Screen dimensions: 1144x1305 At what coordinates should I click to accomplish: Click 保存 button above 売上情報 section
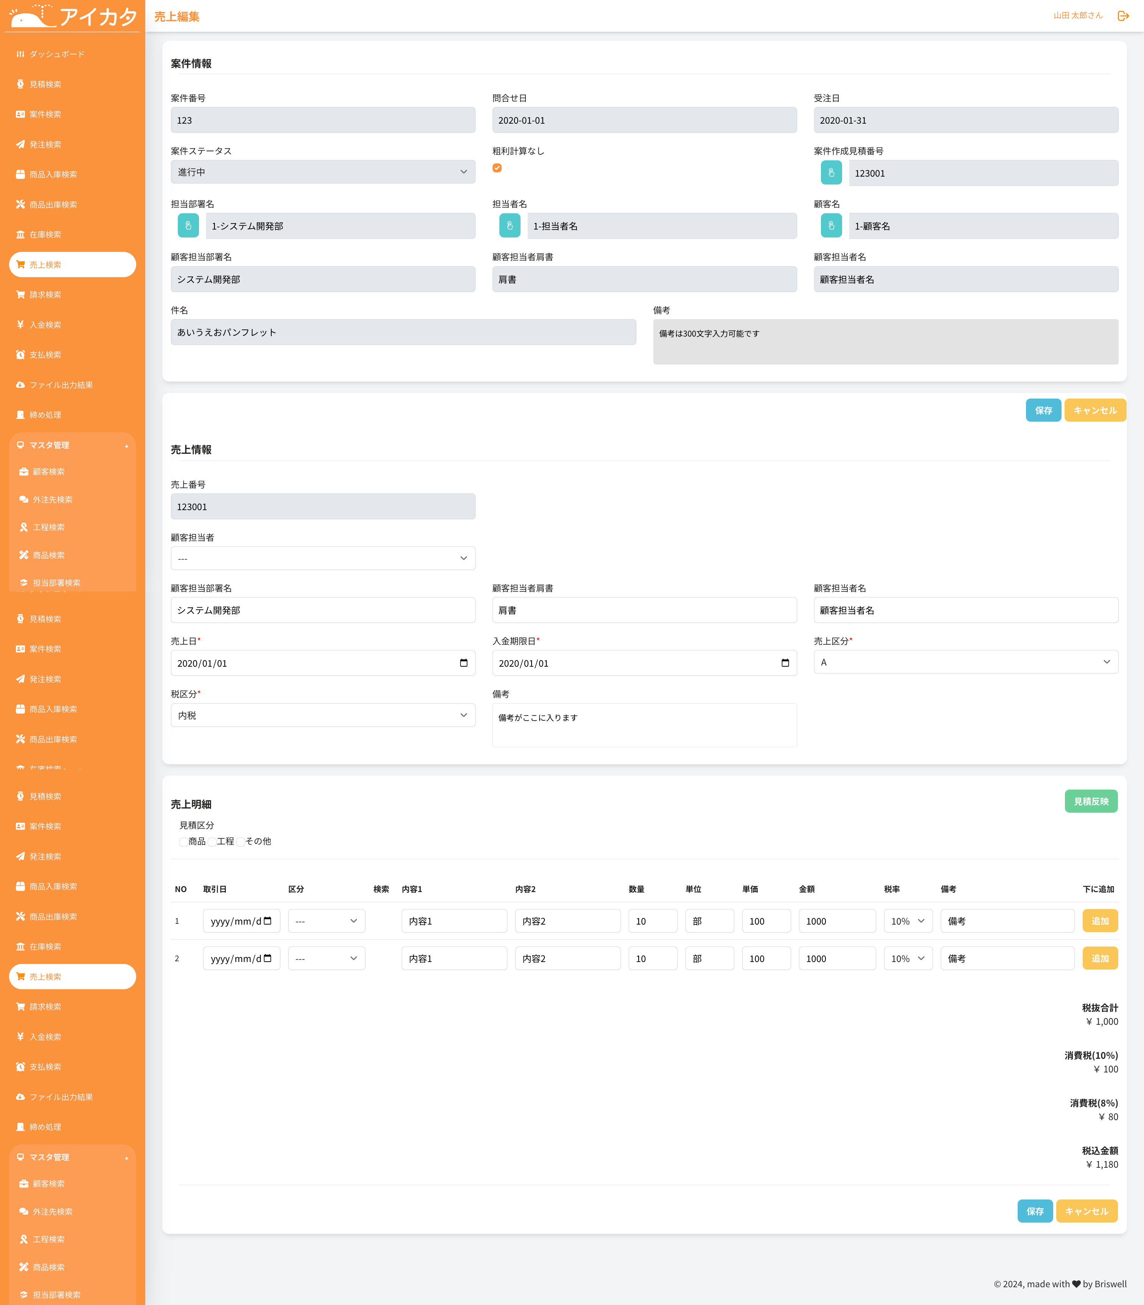(1043, 410)
